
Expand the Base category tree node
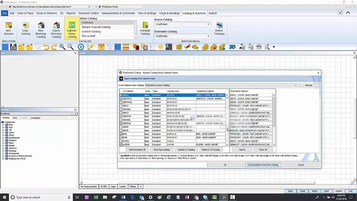pyautogui.click(x=3, y=125)
